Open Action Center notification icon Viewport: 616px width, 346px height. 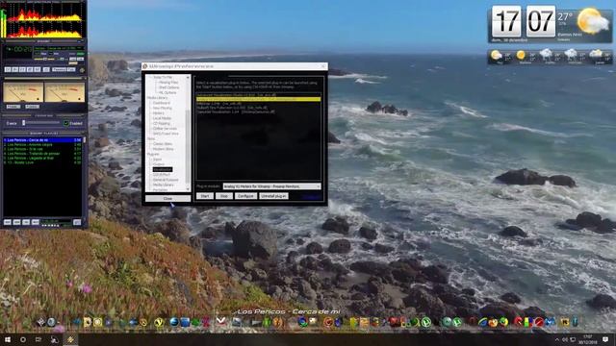pyautogui.click(x=605, y=339)
